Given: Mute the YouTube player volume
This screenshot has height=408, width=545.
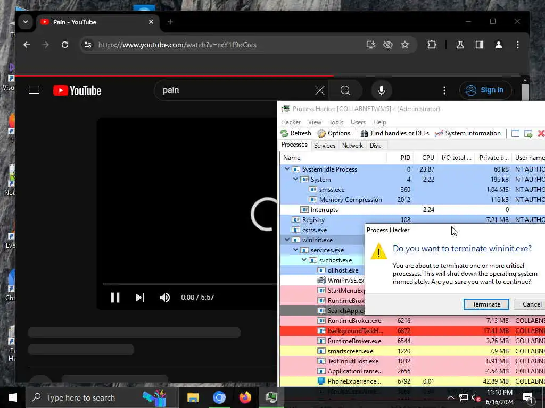Looking at the screenshot, I should [165, 297].
